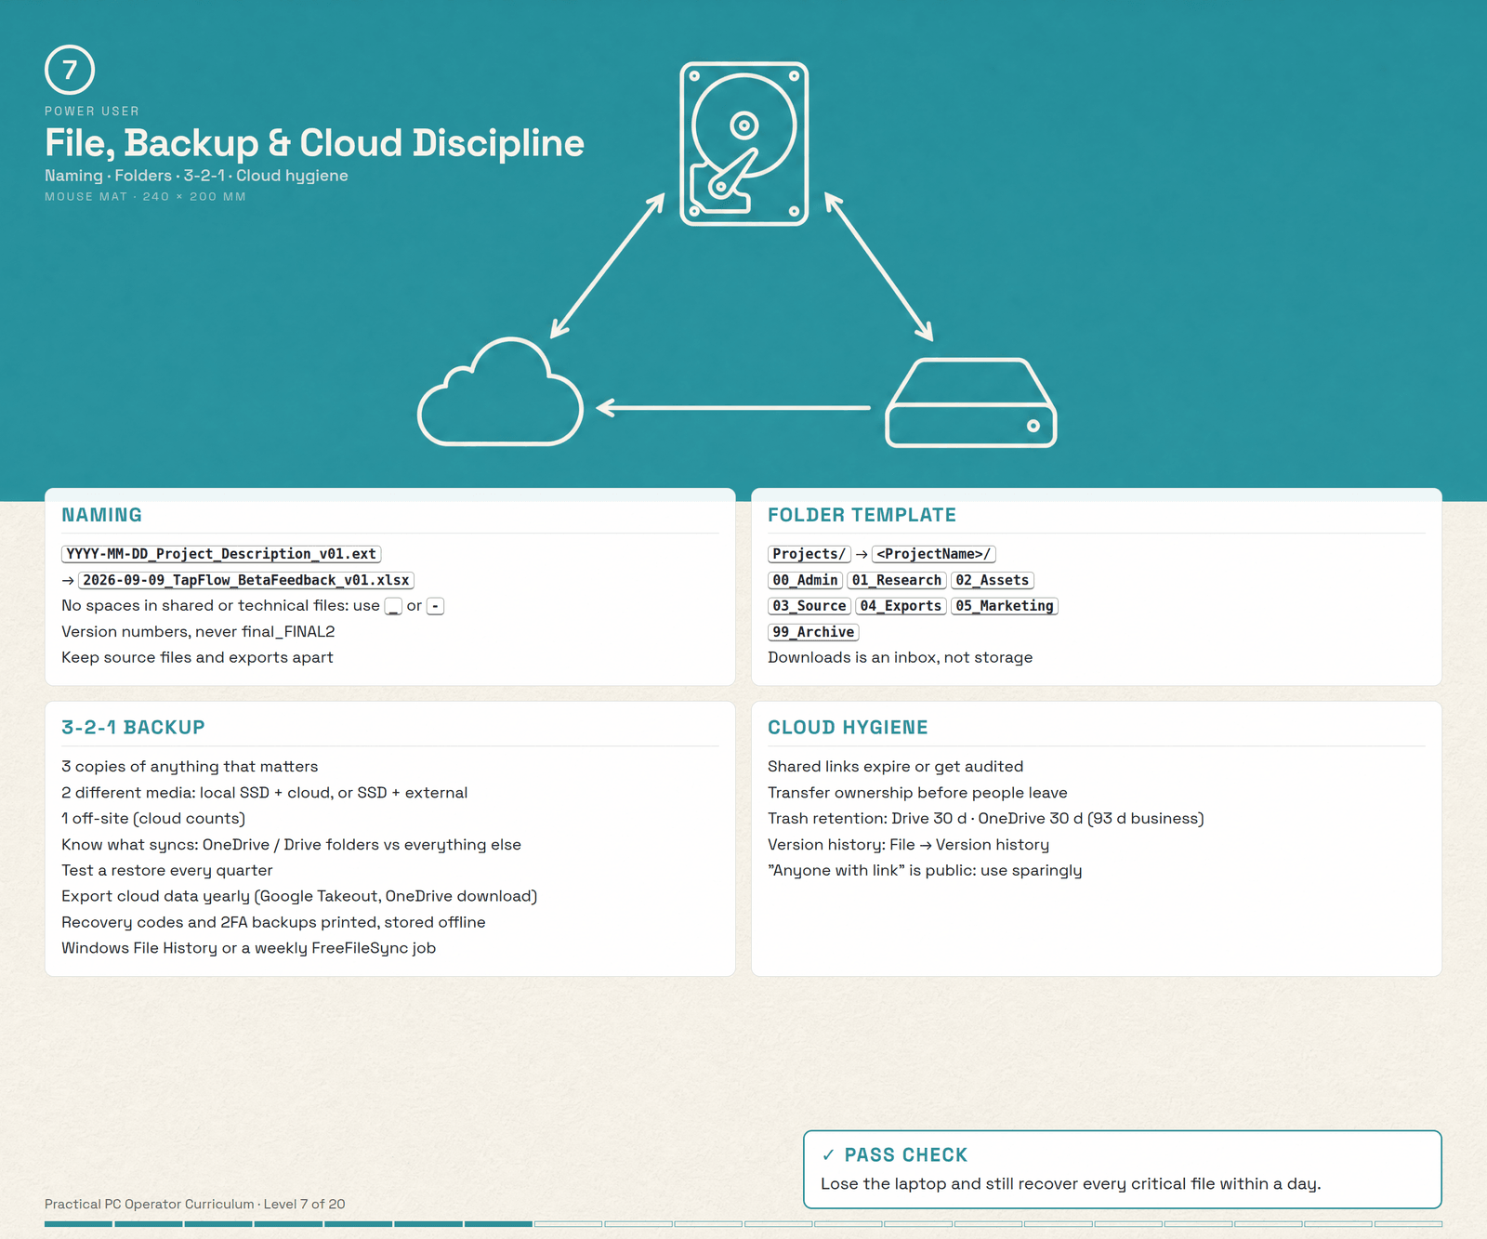Click the 01_Research folder tag

(x=897, y=580)
